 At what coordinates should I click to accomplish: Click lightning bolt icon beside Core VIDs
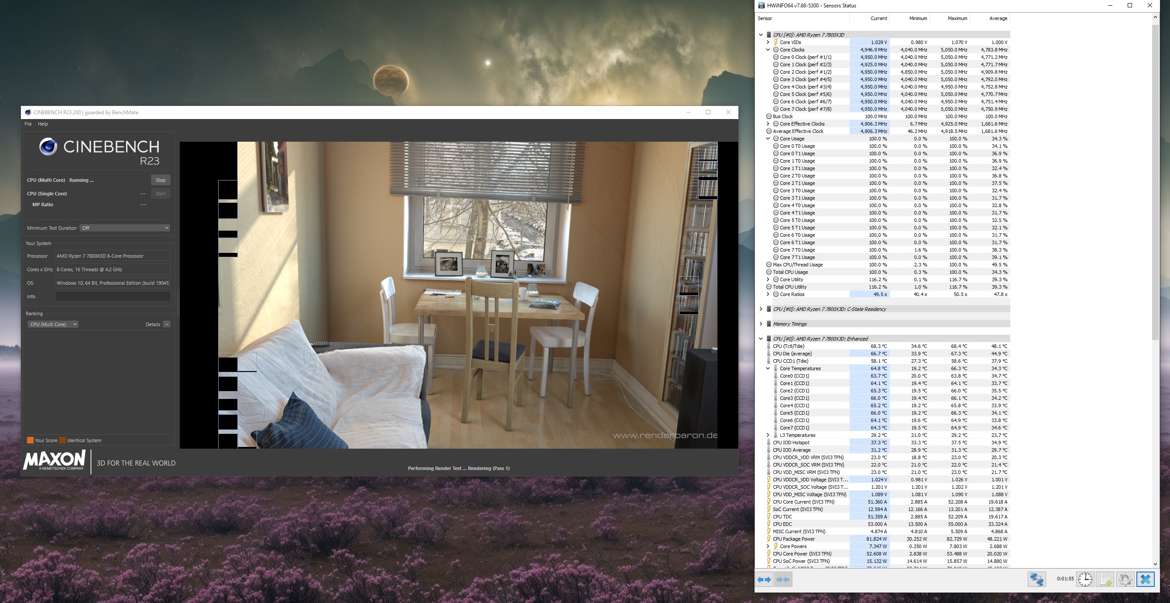(776, 42)
